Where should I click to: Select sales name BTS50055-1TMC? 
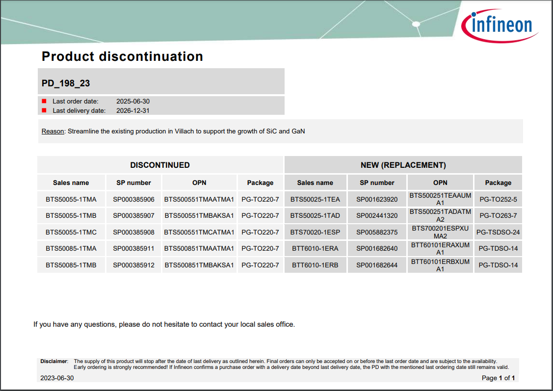[x=71, y=232]
